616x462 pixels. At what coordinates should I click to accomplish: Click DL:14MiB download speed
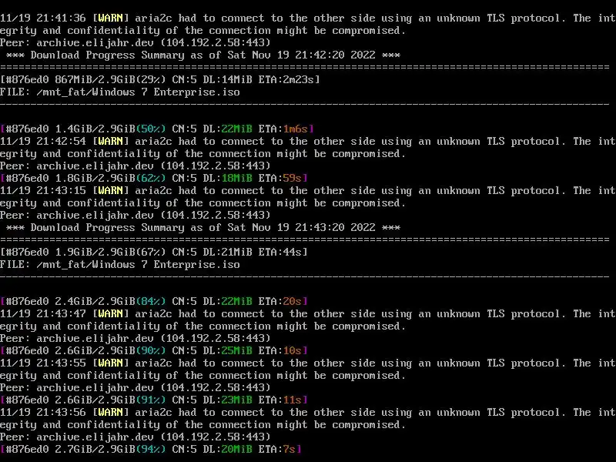(227, 80)
